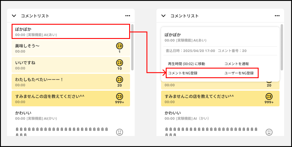Viewport: 292px width, 147px height.
Task: Click ぽかぽか title in popup card
Action: [173, 35]
